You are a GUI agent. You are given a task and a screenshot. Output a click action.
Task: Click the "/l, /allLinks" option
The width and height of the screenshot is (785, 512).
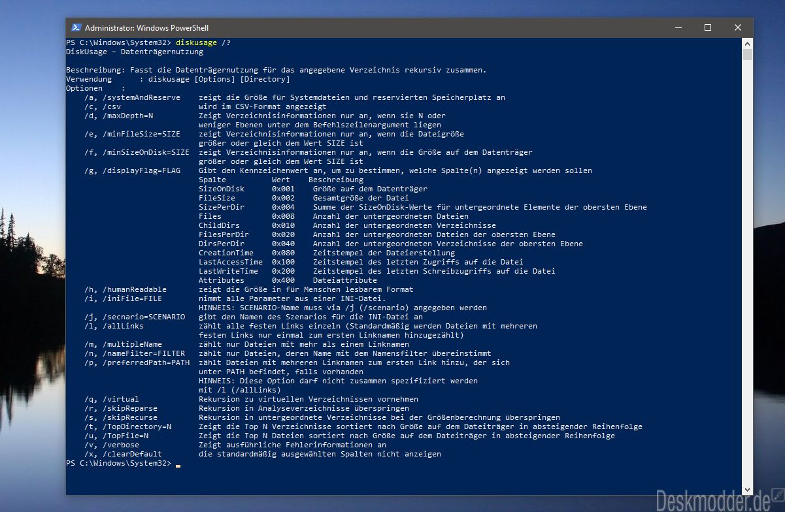114,326
